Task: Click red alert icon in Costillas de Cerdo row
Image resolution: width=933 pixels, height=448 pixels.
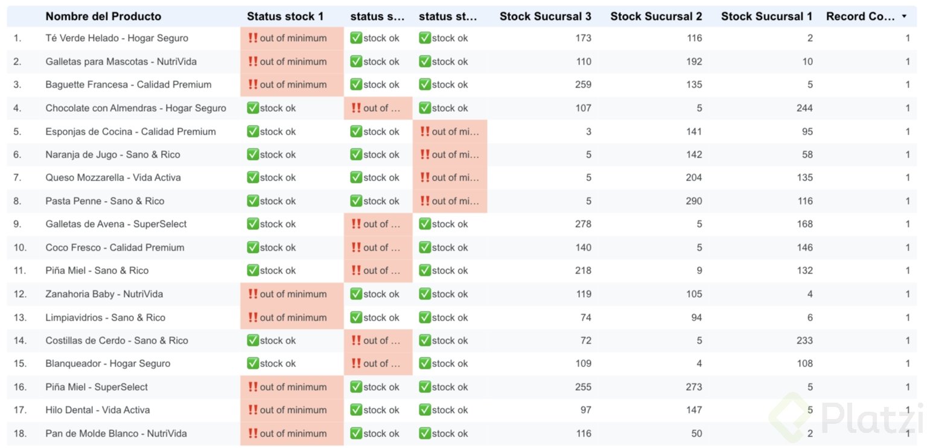Action: point(356,341)
